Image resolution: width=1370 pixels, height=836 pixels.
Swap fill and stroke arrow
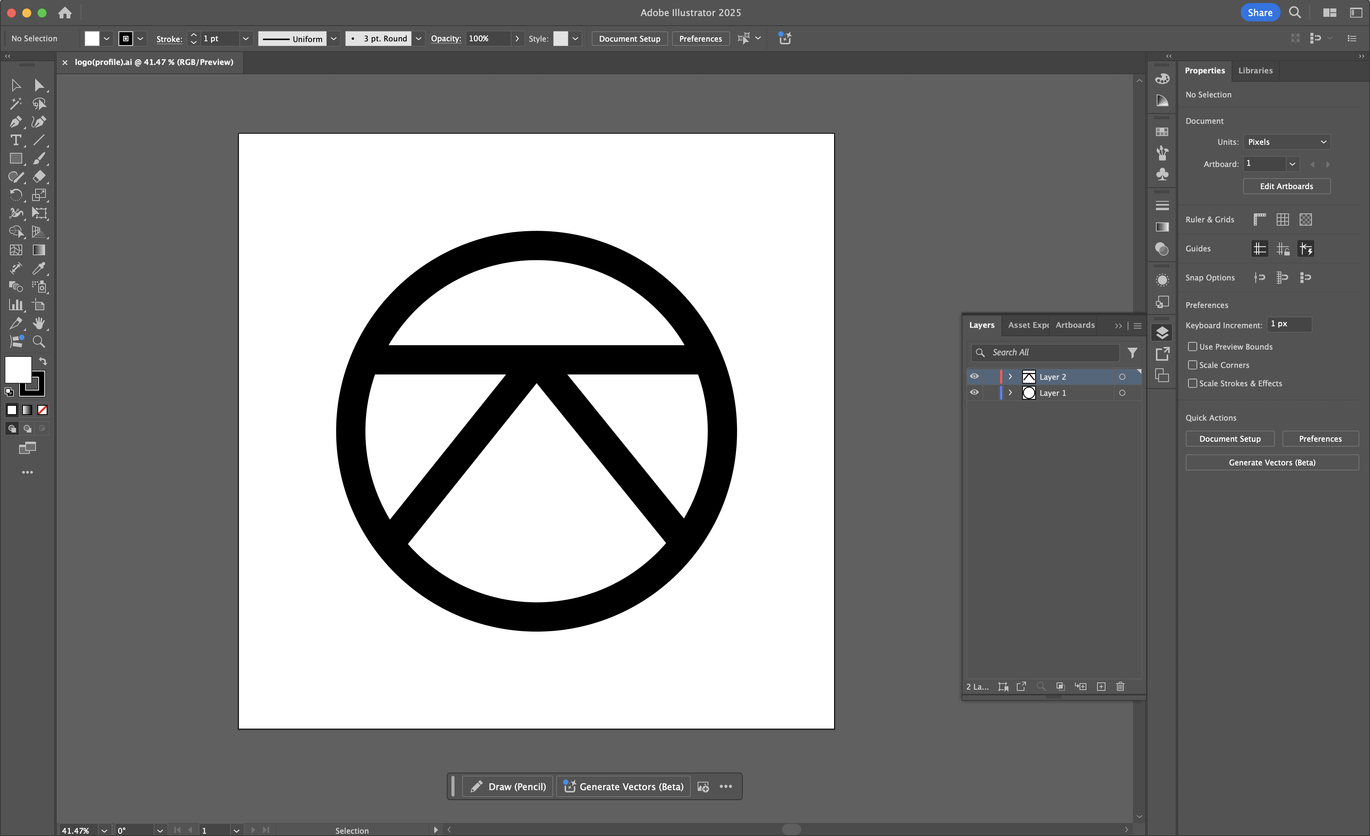(43, 361)
